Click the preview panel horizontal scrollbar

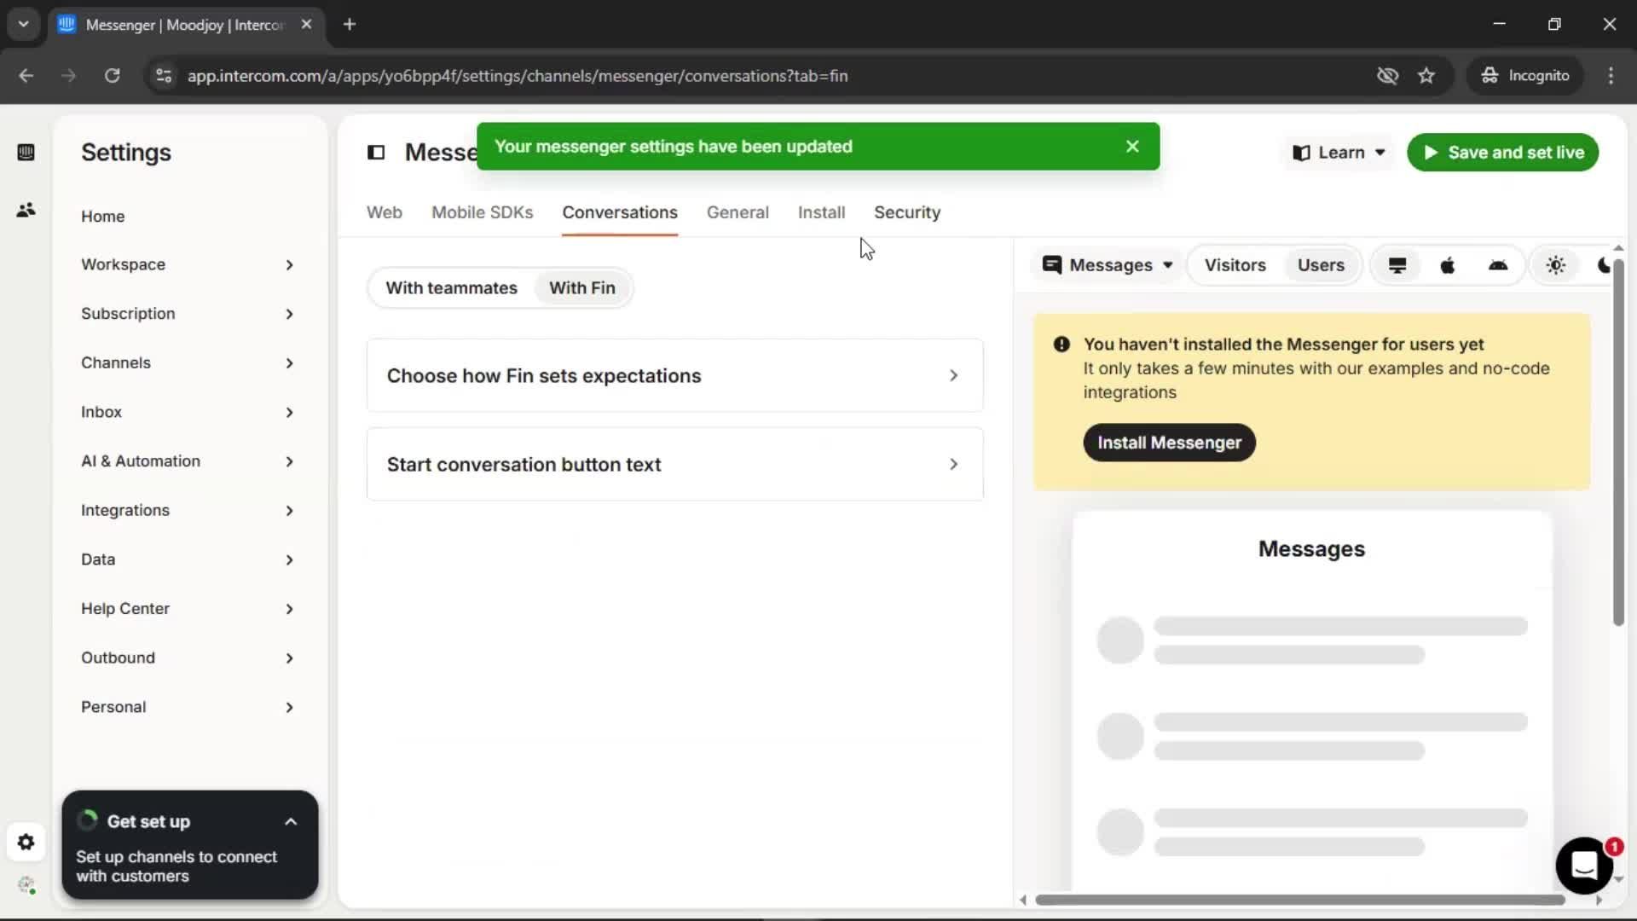pos(1300,901)
